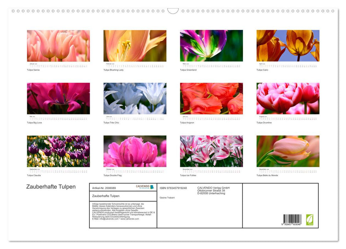
Task: Click the ISBN 9783457919248 text
Action: (173, 188)
